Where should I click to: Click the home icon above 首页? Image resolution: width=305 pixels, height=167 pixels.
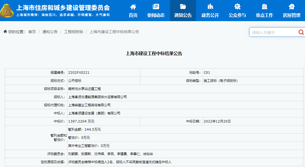tap(133, 7)
